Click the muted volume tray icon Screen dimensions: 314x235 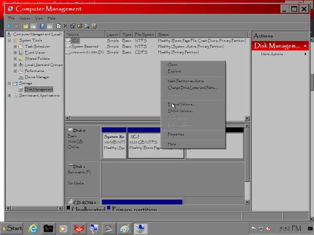pyautogui.click(x=268, y=228)
